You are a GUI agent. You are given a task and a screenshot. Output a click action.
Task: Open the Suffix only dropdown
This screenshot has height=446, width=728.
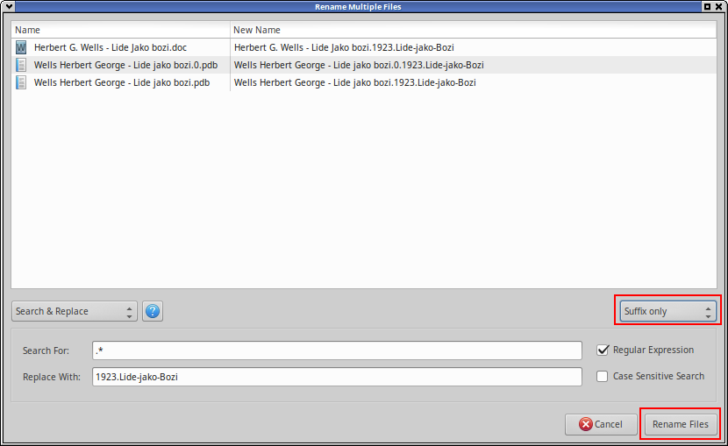666,311
